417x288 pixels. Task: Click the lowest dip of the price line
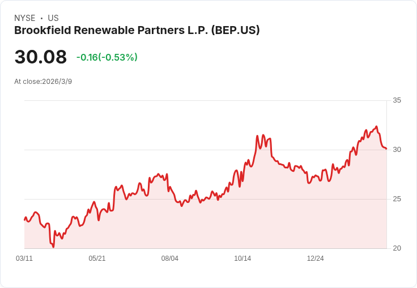[x=53, y=247]
